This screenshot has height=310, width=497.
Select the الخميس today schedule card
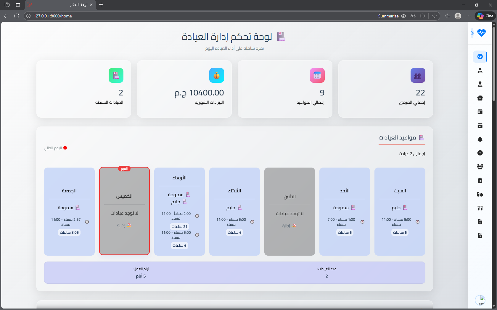coord(124,211)
